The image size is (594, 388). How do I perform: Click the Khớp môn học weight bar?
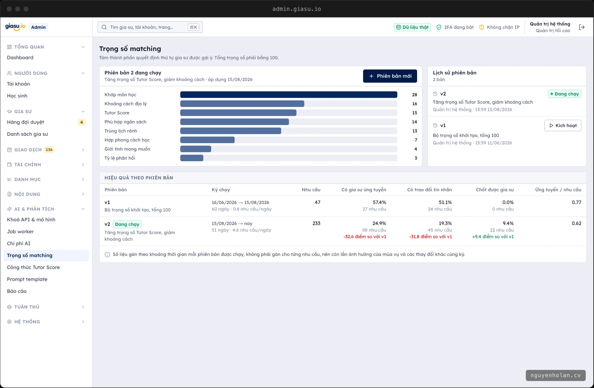pos(289,95)
